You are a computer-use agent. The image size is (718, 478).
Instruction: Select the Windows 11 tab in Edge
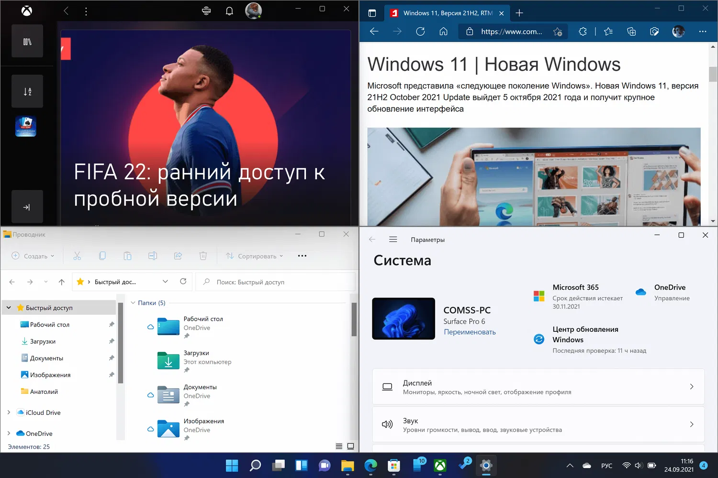click(x=447, y=13)
